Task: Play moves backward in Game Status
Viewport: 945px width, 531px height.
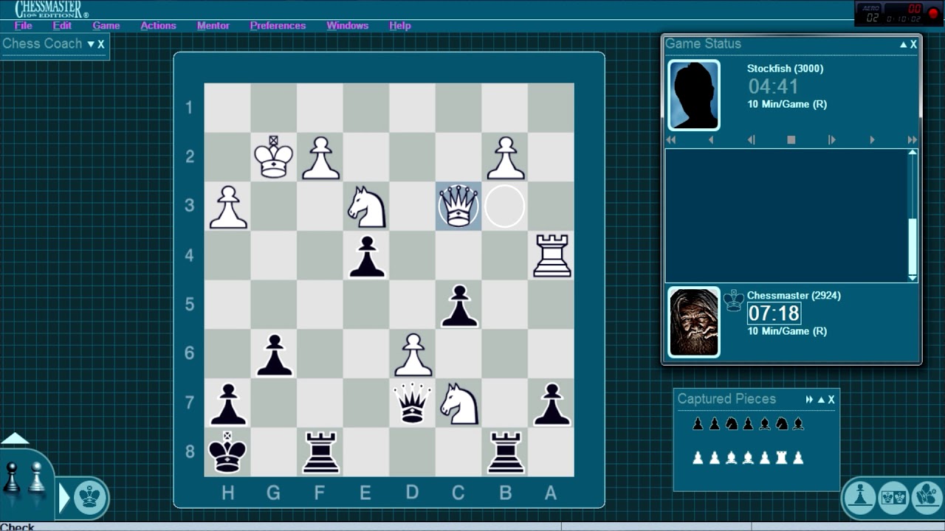Action: pos(711,139)
